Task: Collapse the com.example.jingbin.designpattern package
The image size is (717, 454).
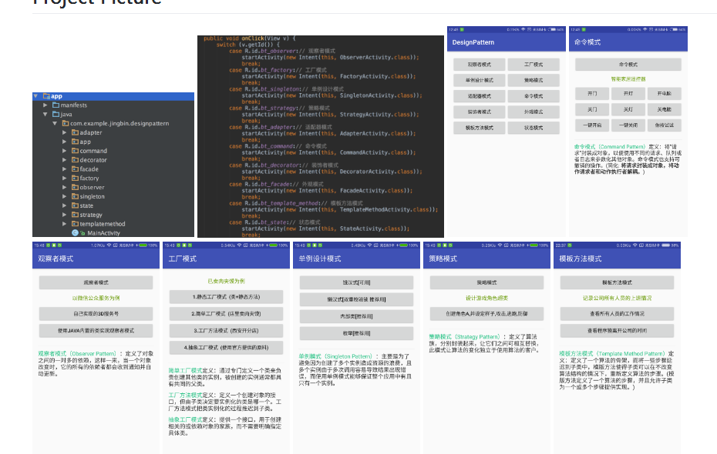Action: pos(55,123)
